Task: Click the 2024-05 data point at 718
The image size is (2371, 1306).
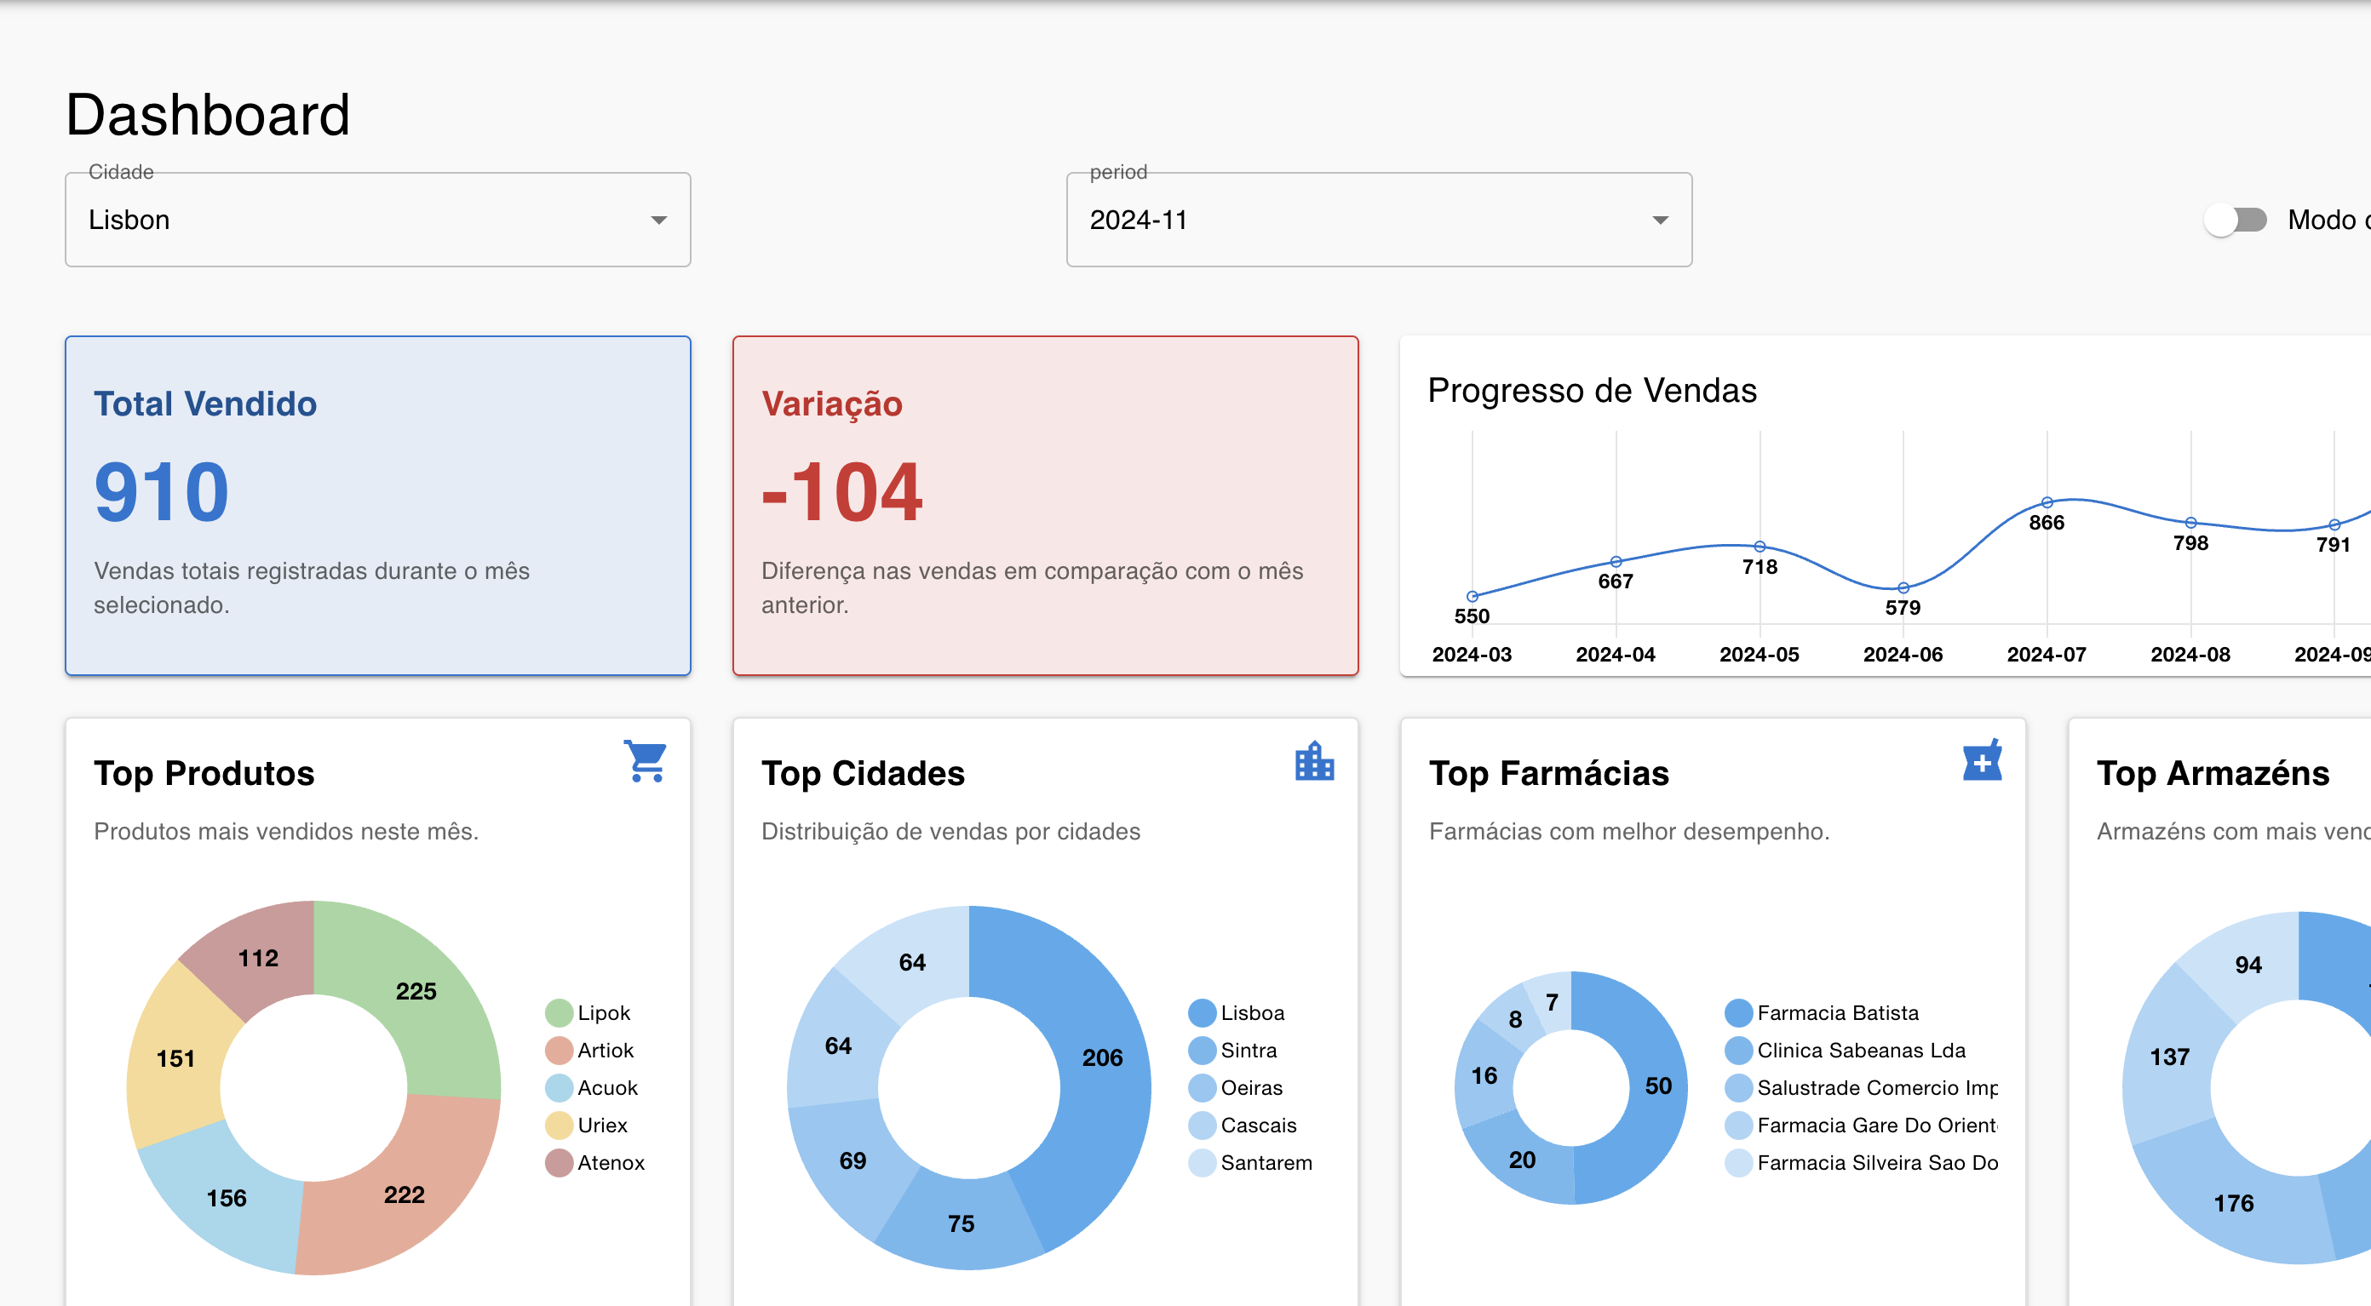Action: (1759, 547)
